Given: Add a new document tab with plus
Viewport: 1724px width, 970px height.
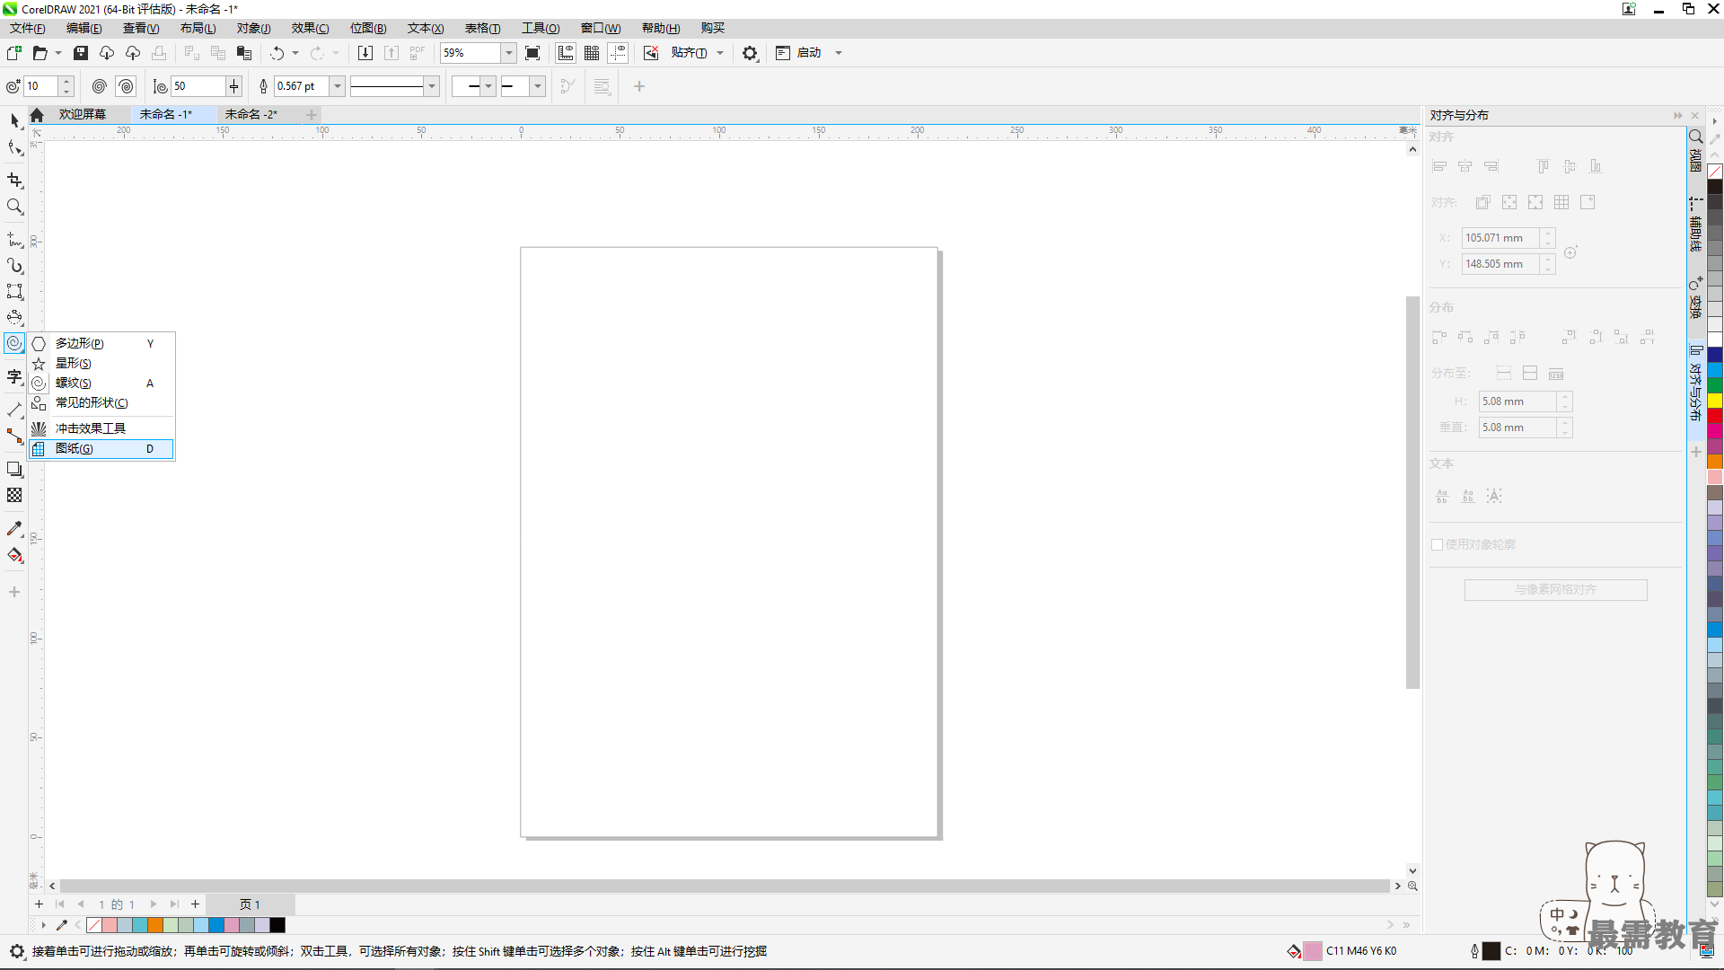Looking at the screenshot, I should [x=312, y=114].
